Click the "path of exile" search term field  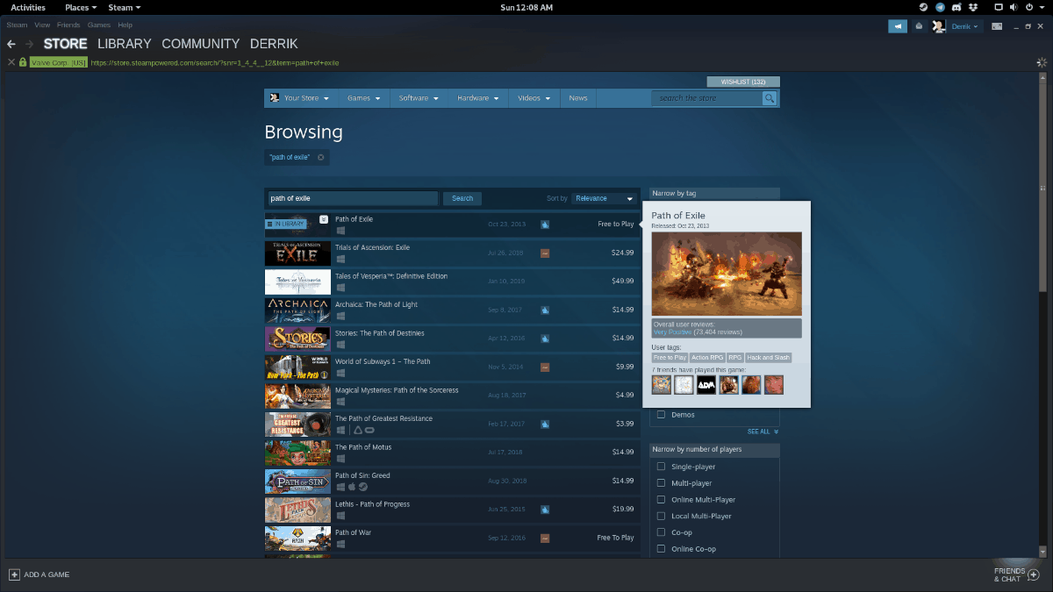pos(352,198)
